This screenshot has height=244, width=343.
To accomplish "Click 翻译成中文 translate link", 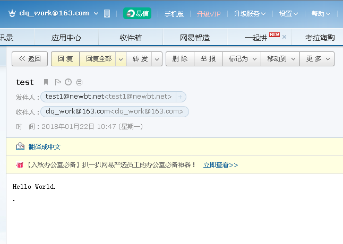I will [45, 146].
